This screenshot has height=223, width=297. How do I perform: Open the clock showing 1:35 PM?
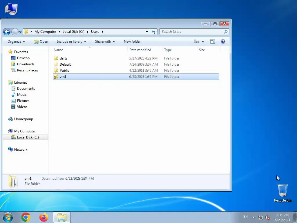[x=282, y=217]
